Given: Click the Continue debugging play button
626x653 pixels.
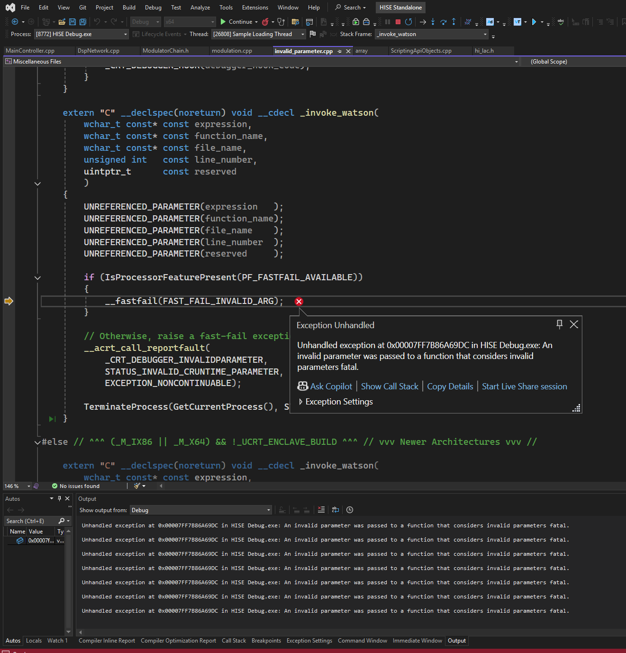Looking at the screenshot, I should pos(236,22).
